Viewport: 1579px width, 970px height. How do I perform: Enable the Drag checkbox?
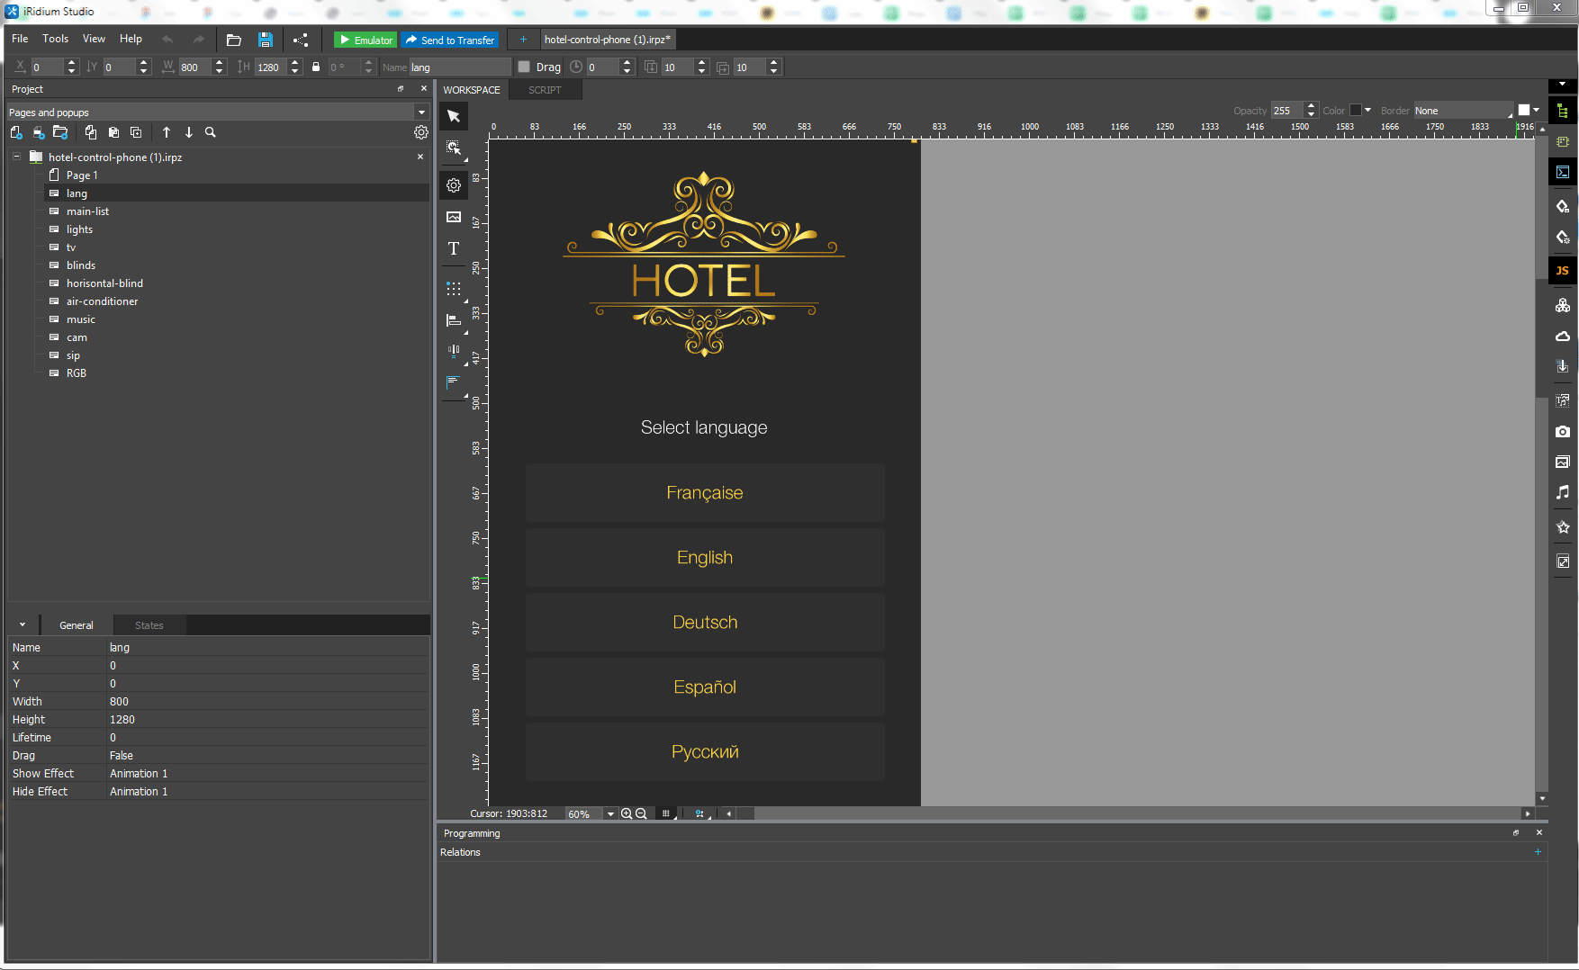tap(524, 67)
